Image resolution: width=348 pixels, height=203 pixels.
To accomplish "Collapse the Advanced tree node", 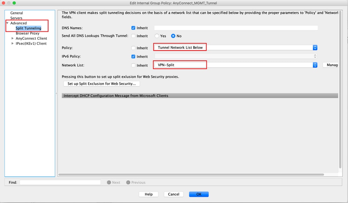I will point(7,23).
